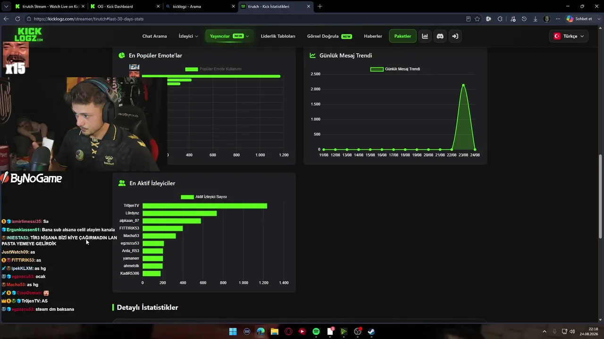Close the 'kicklogz - Arama' tab
Viewport: 604px width, 339px height.
pyautogui.click(x=233, y=7)
